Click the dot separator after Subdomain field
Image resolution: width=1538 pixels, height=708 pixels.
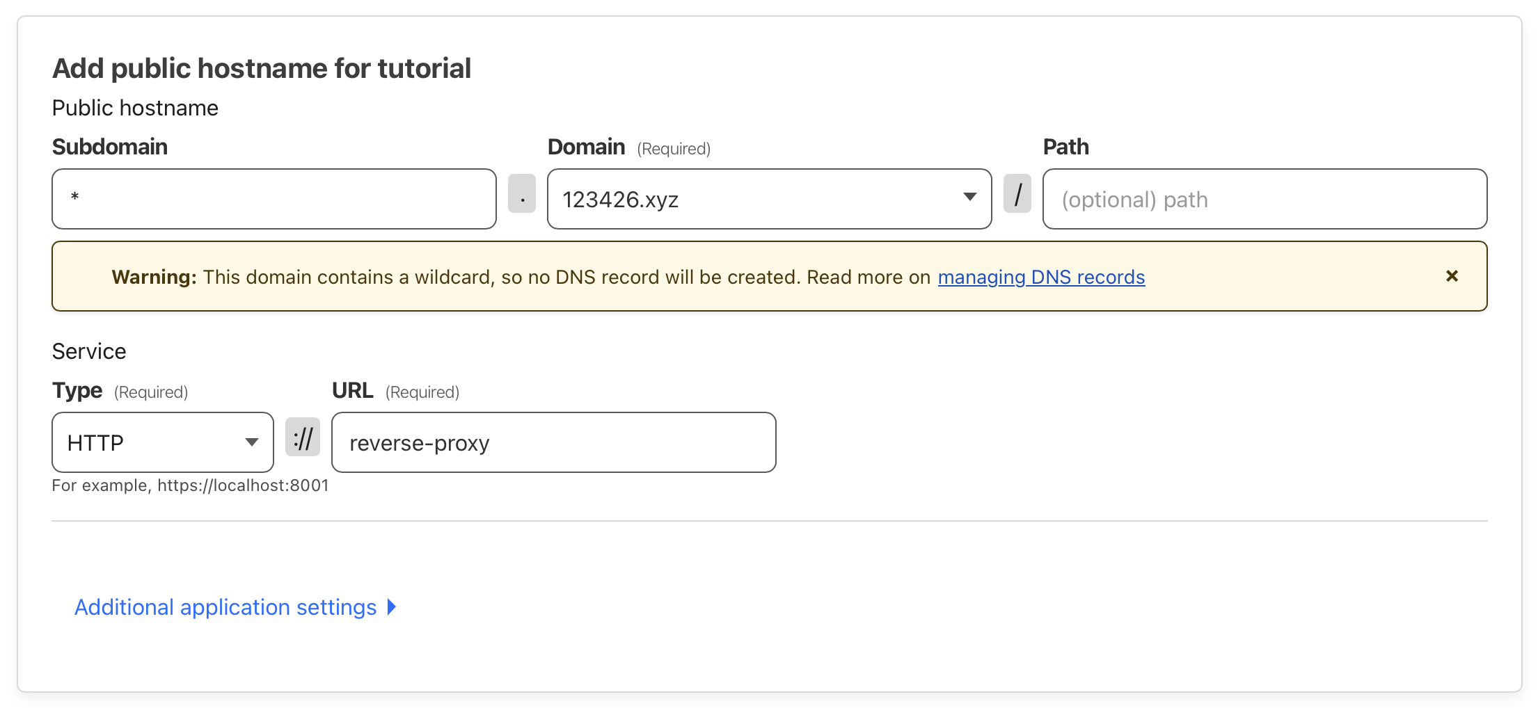pyautogui.click(x=522, y=194)
